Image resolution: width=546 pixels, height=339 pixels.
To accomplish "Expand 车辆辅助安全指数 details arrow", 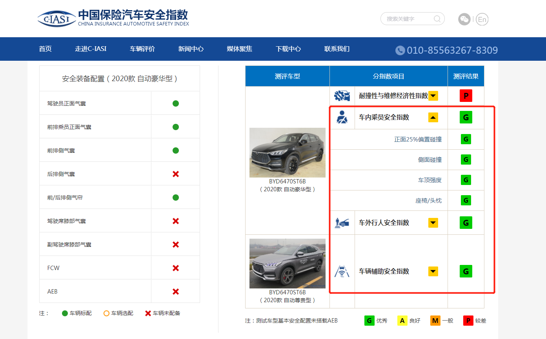I will tap(433, 271).
